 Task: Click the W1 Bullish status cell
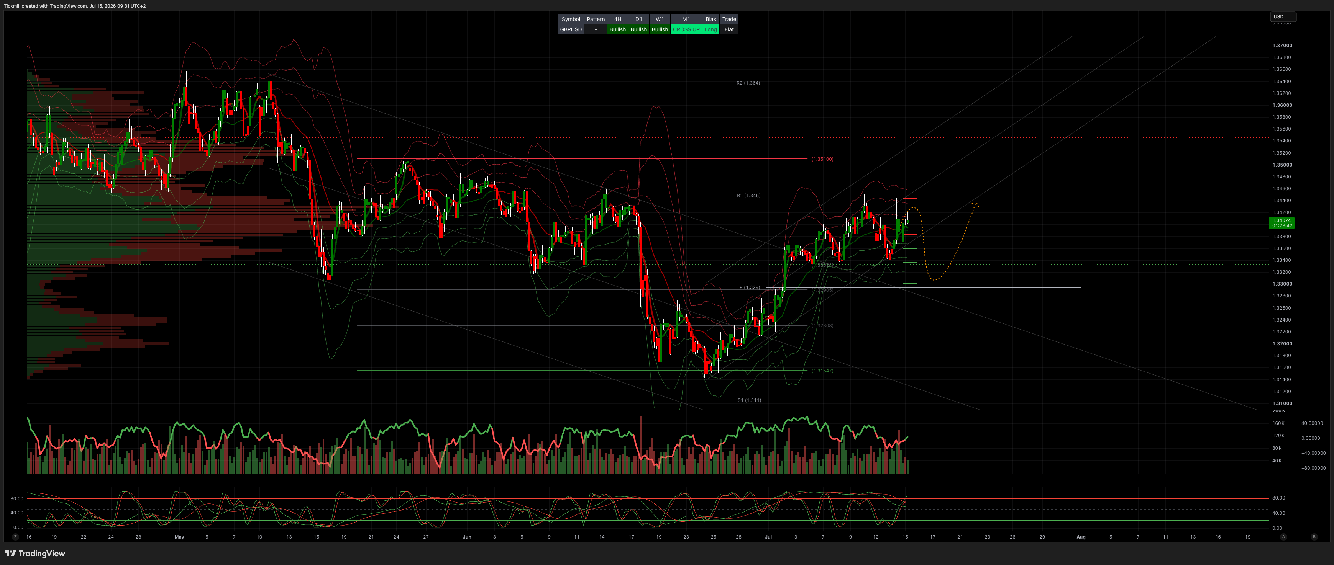click(x=660, y=29)
